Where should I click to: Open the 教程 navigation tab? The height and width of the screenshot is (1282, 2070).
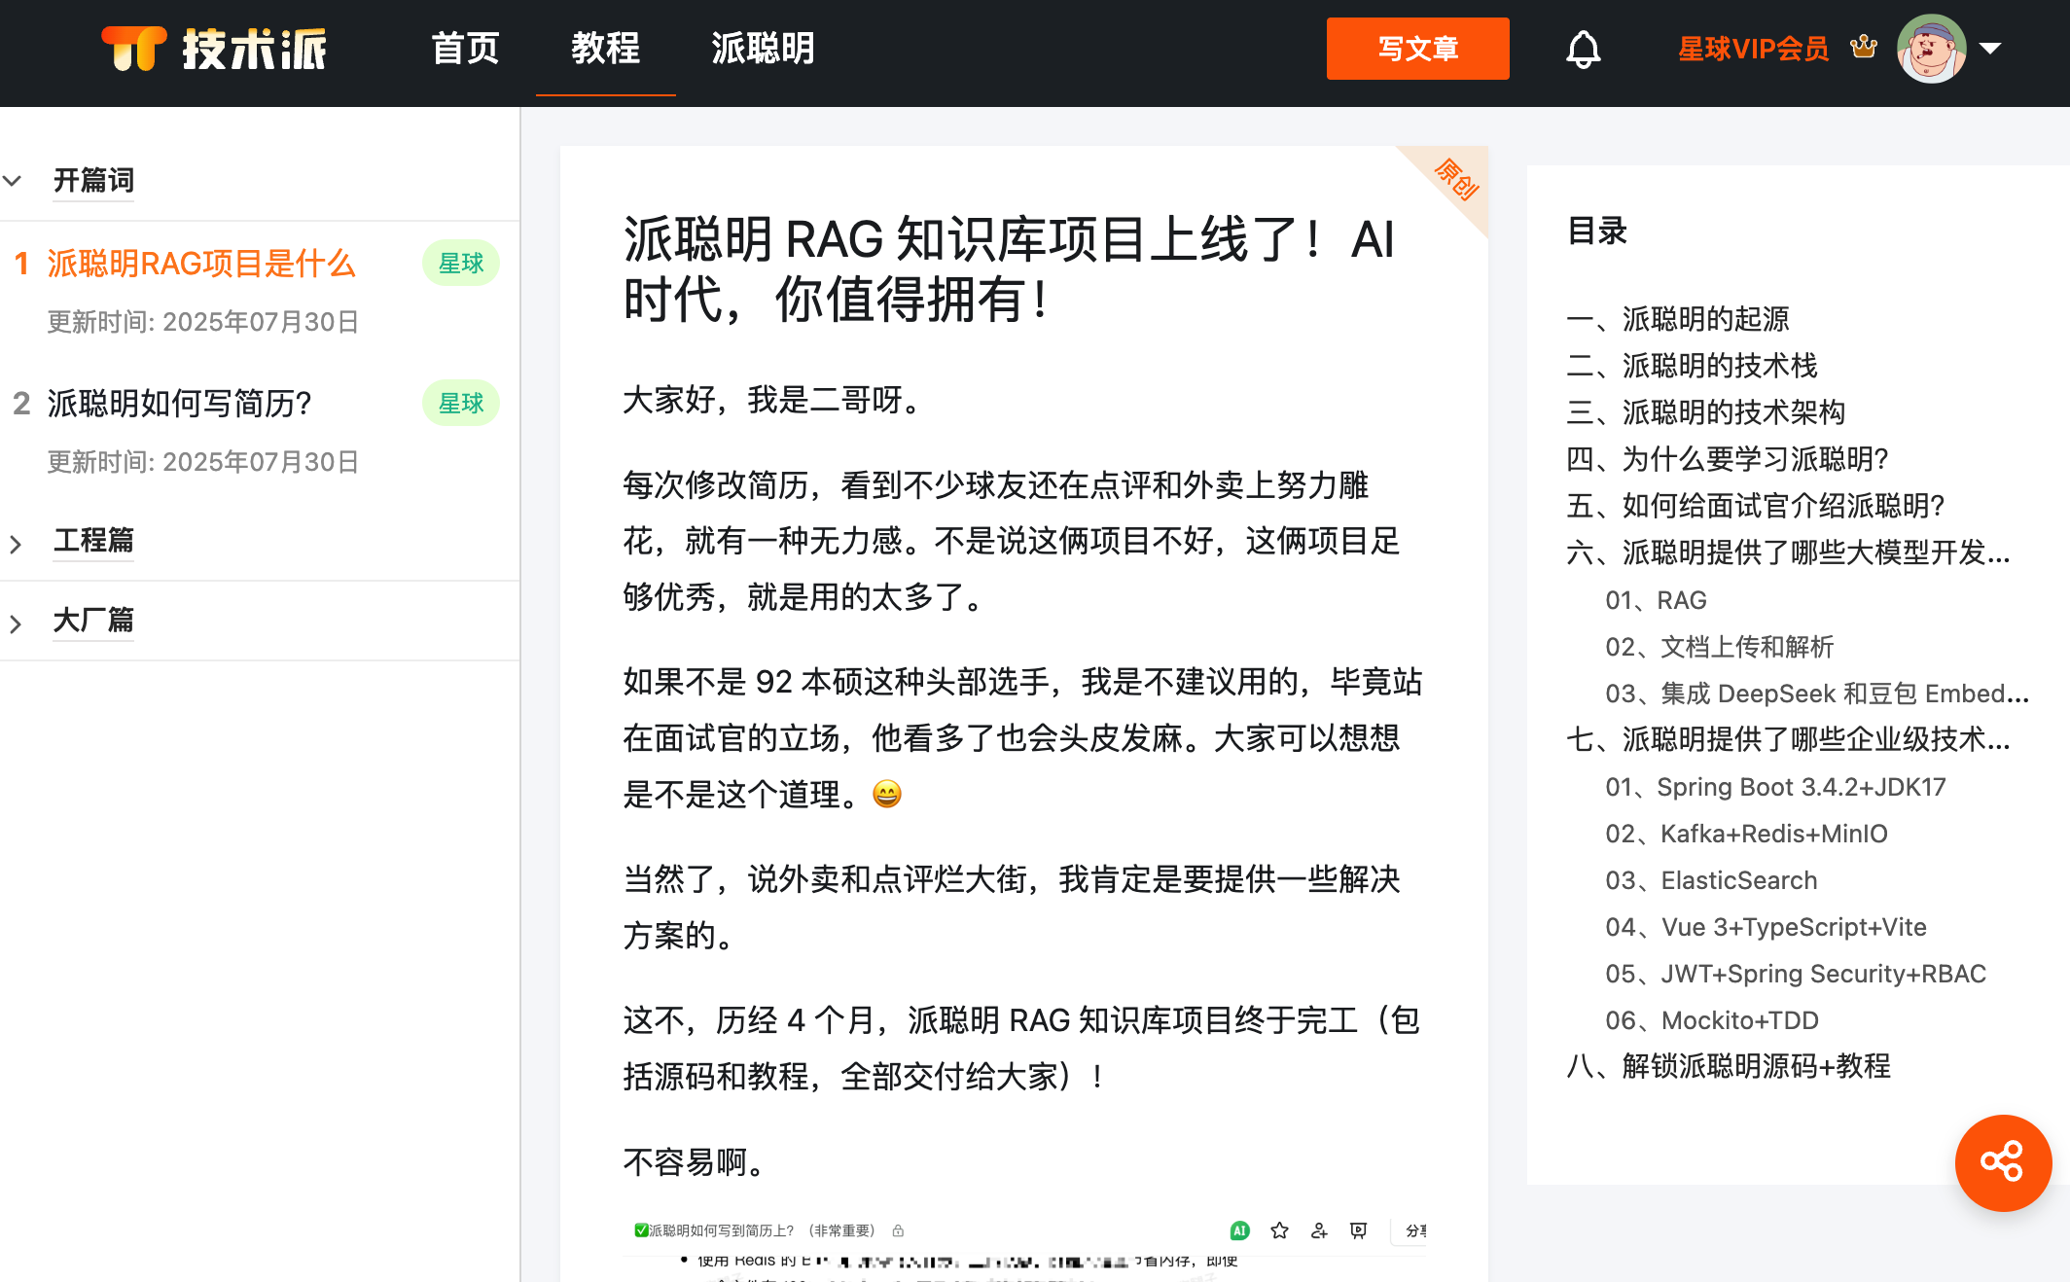click(x=605, y=49)
